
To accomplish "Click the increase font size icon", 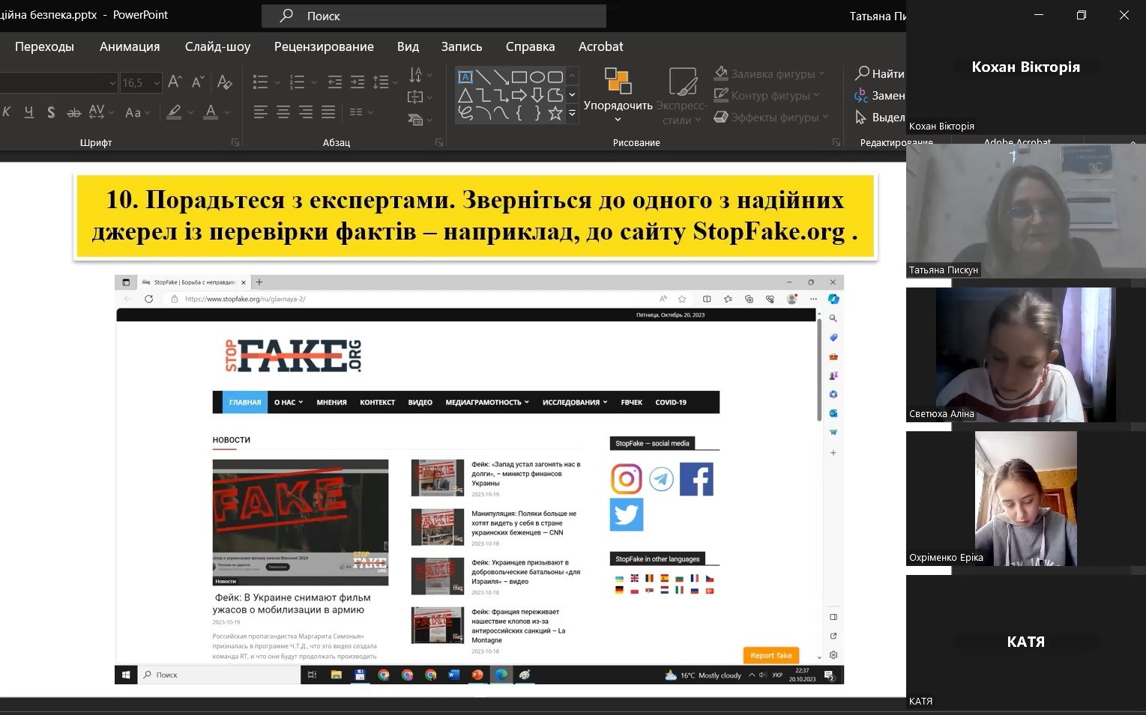I will tap(175, 82).
